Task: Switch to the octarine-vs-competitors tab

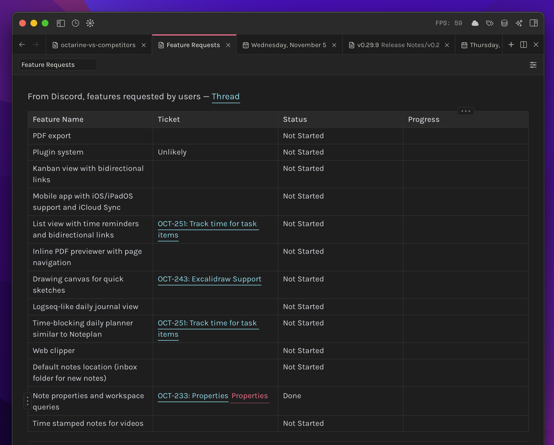Action: [x=98, y=45]
